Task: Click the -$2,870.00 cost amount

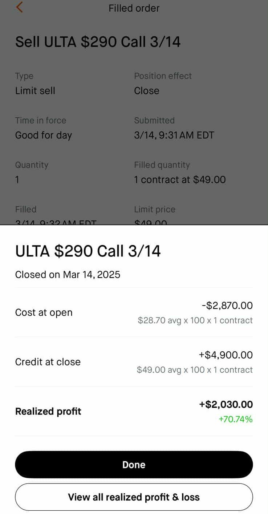Action: point(227,305)
